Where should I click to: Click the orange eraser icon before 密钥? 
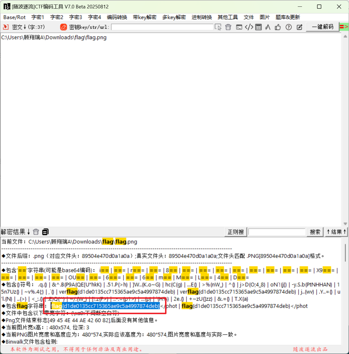64,27
